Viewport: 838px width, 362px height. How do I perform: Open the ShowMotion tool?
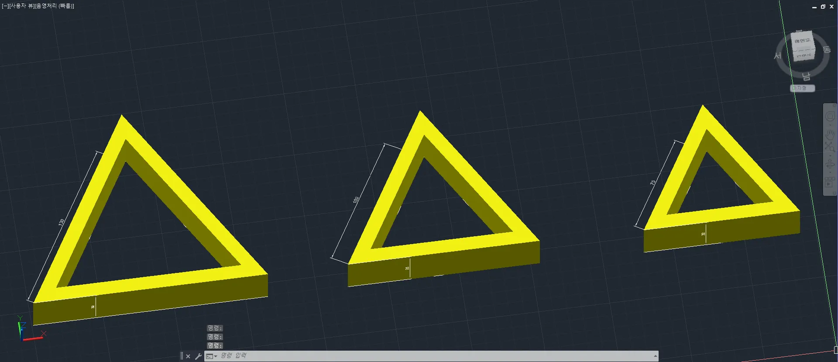point(830,182)
